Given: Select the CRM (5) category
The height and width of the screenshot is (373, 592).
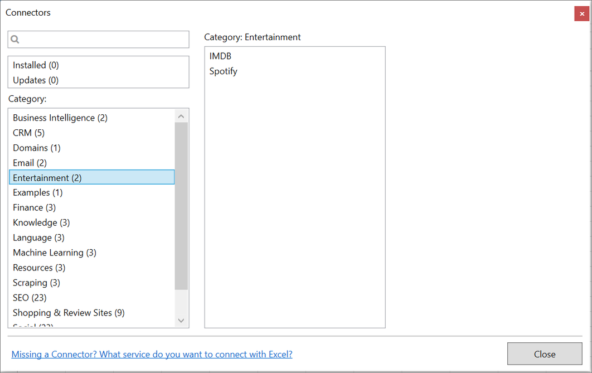Looking at the screenshot, I should point(29,133).
